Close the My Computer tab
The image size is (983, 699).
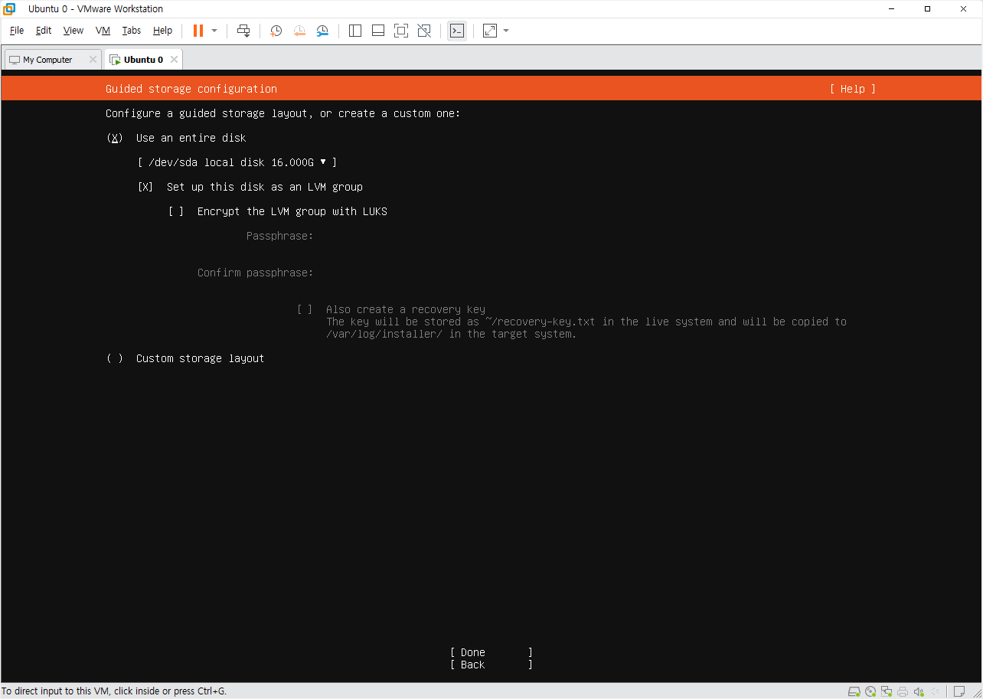click(x=93, y=60)
